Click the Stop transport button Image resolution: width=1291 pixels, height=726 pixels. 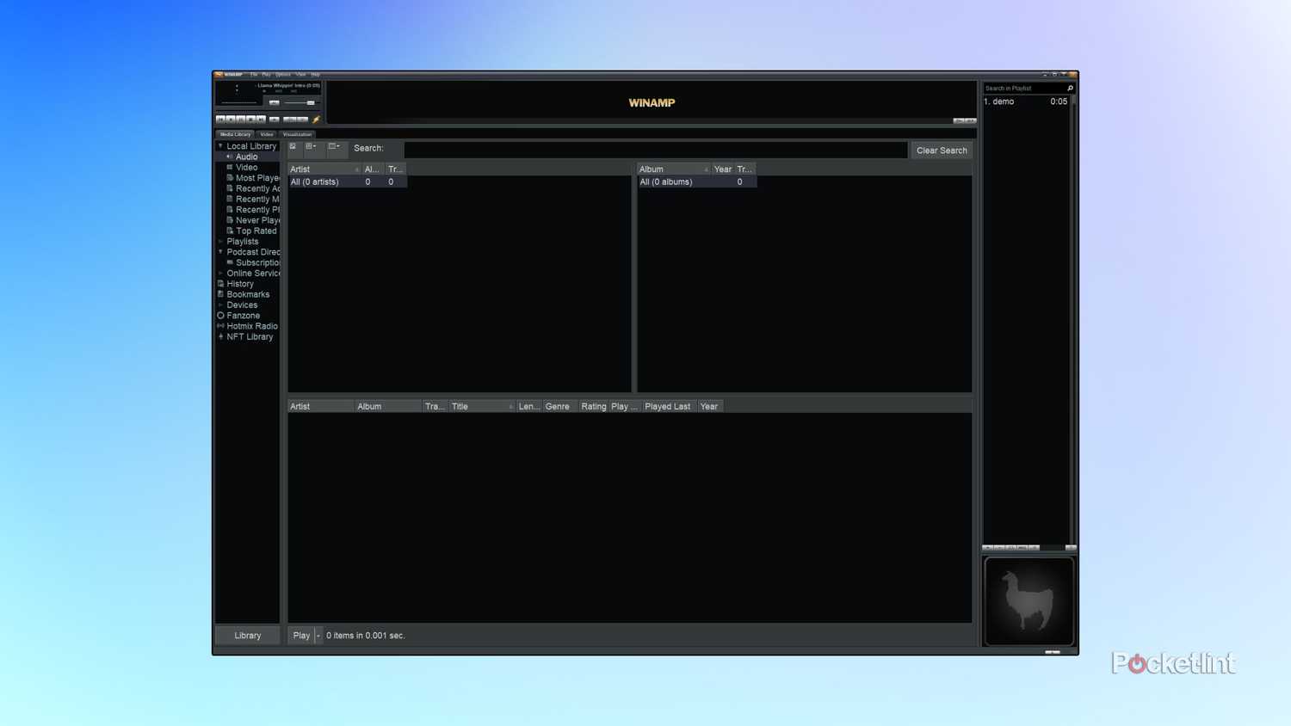[x=251, y=120]
